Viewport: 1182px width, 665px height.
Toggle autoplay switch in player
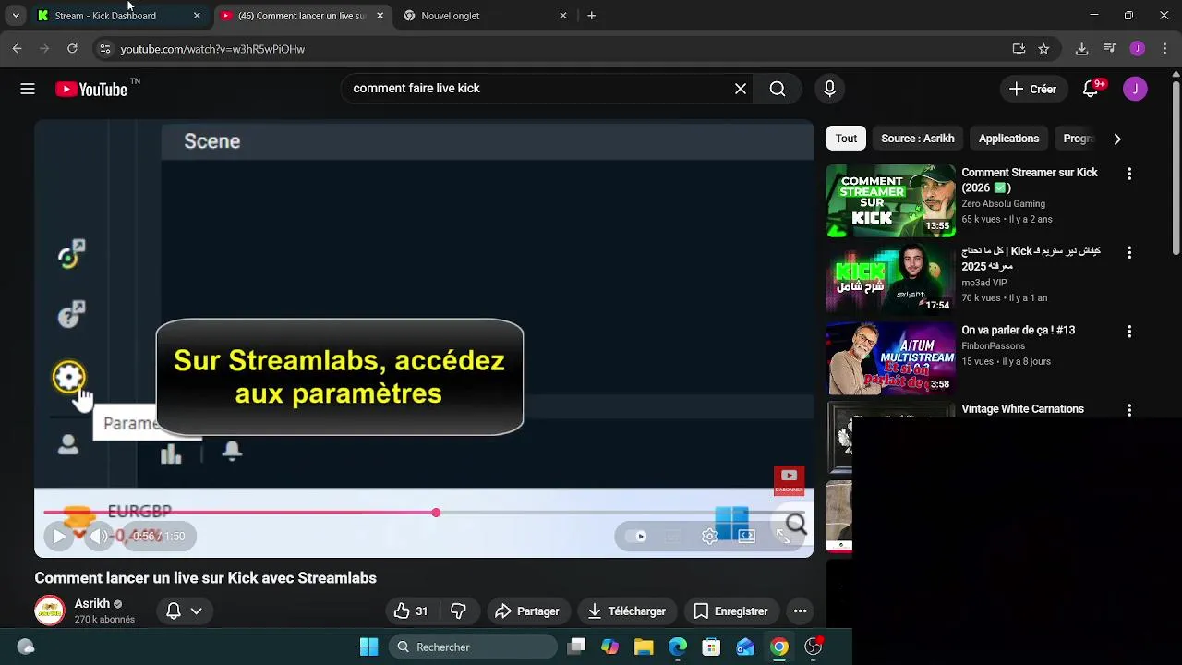tap(636, 536)
